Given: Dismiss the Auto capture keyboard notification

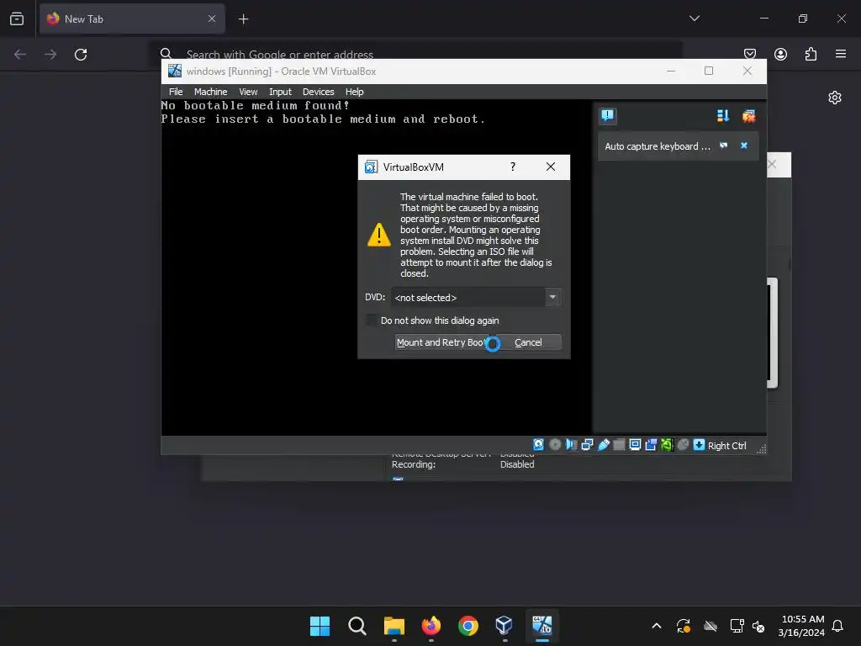Looking at the screenshot, I should tap(744, 146).
